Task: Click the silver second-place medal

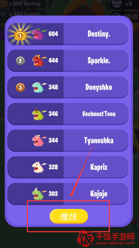Action: [20, 61]
